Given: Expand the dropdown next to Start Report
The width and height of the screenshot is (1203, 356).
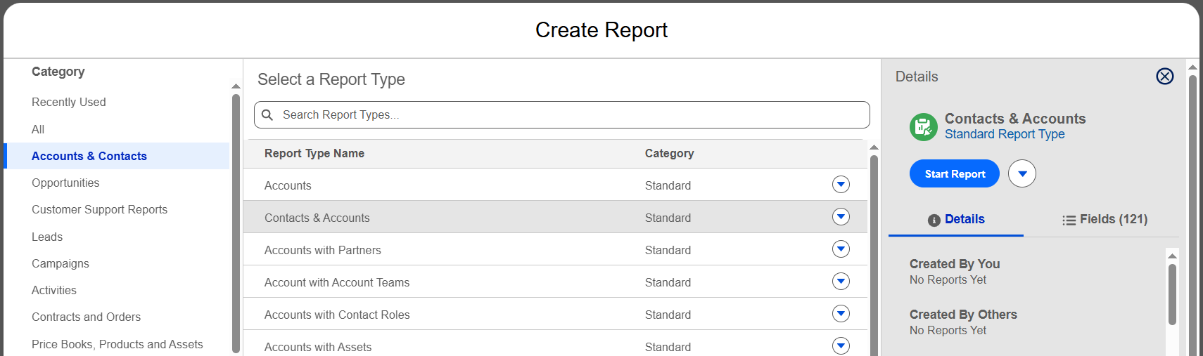Looking at the screenshot, I should pyautogui.click(x=1022, y=173).
